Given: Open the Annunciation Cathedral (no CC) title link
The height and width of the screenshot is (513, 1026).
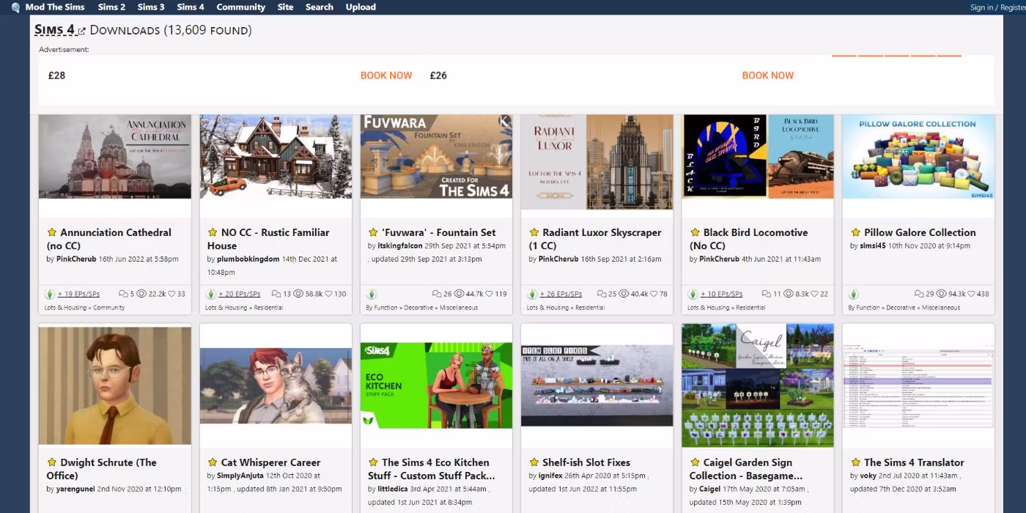Looking at the screenshot, I should (110, 239).
